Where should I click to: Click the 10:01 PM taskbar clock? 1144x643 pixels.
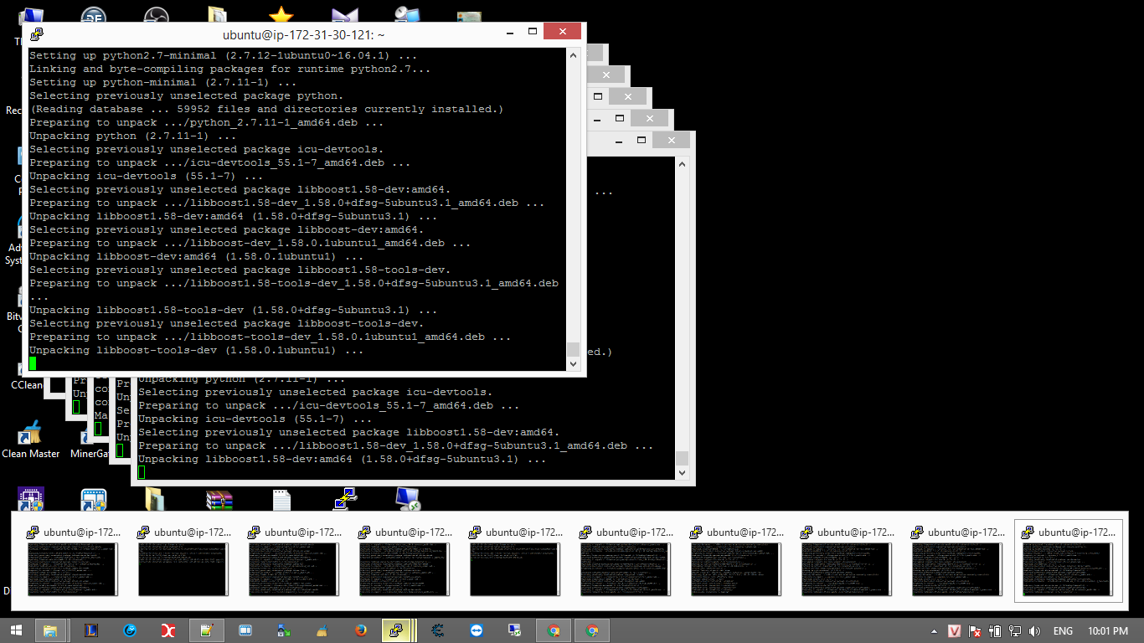tap(1108, 631)
